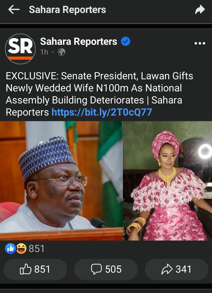The width and height of the screenshot is (212, 293).
Task: Click the thumbs-up icon beside 851
Action: tap(26, 269)
